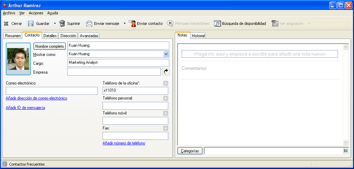Screen dimensions: 354x169
Task: Select the Notas tab
Action: coord(182,35)
